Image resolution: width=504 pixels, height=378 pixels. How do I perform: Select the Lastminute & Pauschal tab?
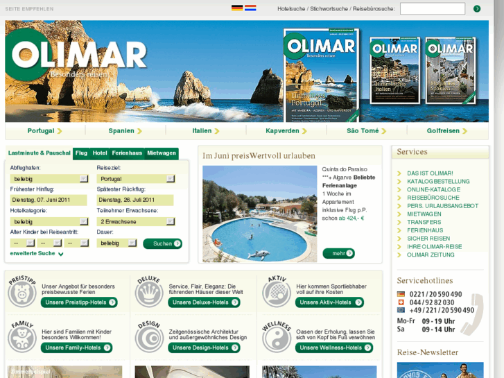point(40,153)
